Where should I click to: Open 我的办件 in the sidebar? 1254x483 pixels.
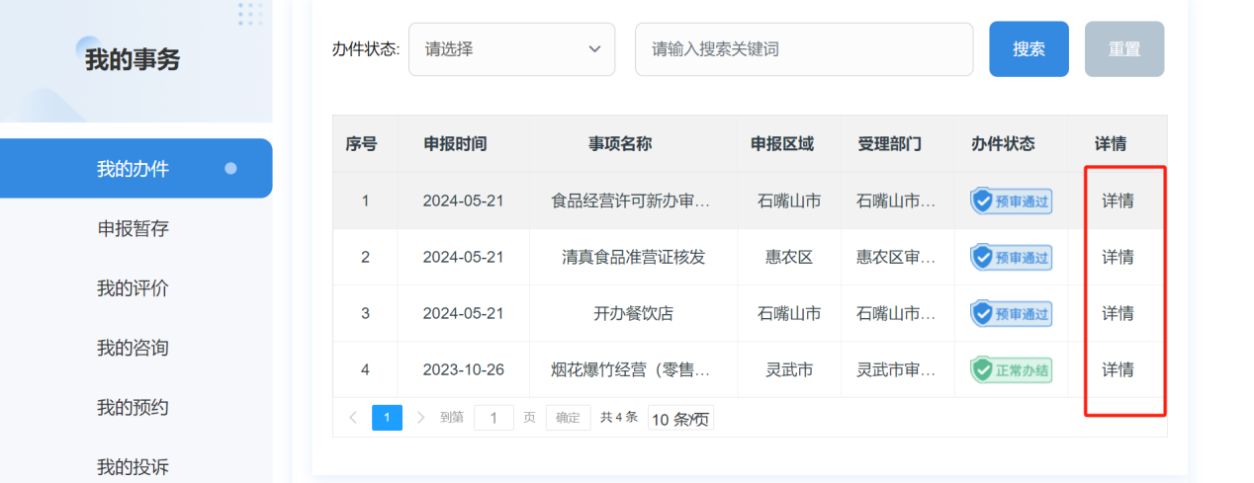[134, 169]
